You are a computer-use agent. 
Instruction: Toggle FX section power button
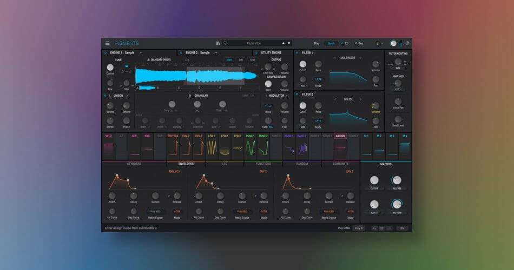tap(342, 43)
